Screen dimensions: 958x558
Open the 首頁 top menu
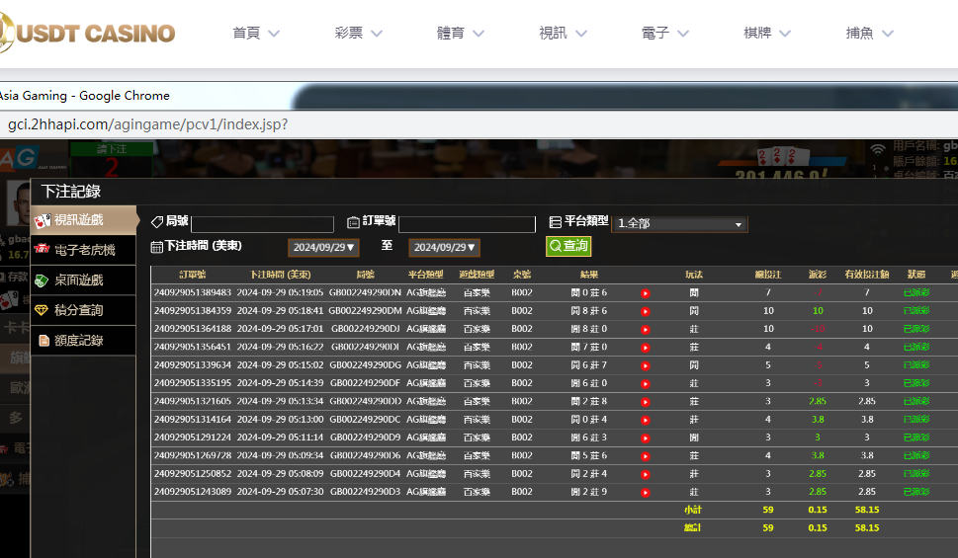pyautogui.click(x=256, y=33)
